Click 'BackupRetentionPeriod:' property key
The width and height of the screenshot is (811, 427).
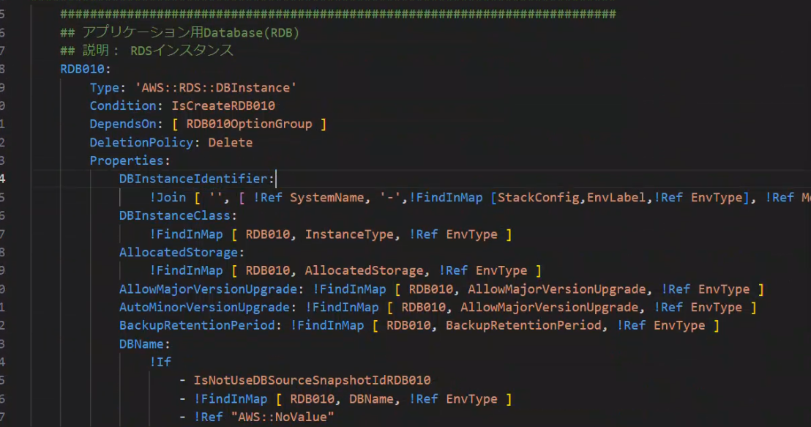200,325
